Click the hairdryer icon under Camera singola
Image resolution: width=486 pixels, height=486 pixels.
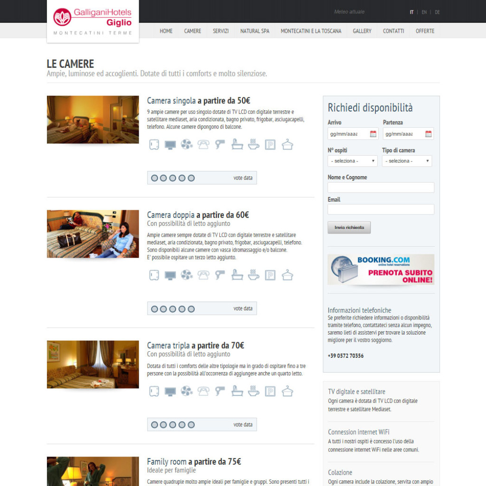[x=220, y=144]
